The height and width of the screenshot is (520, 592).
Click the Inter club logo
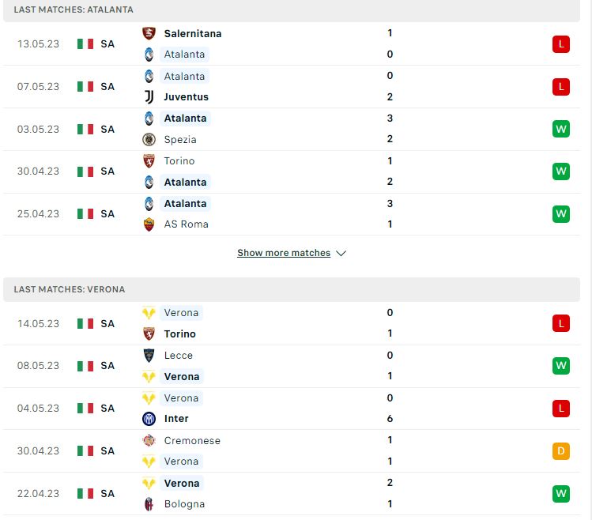(x=149, y=418)
